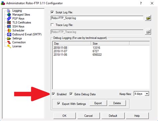Click the Cancel button
158x121 pixels.
point(89,116)
